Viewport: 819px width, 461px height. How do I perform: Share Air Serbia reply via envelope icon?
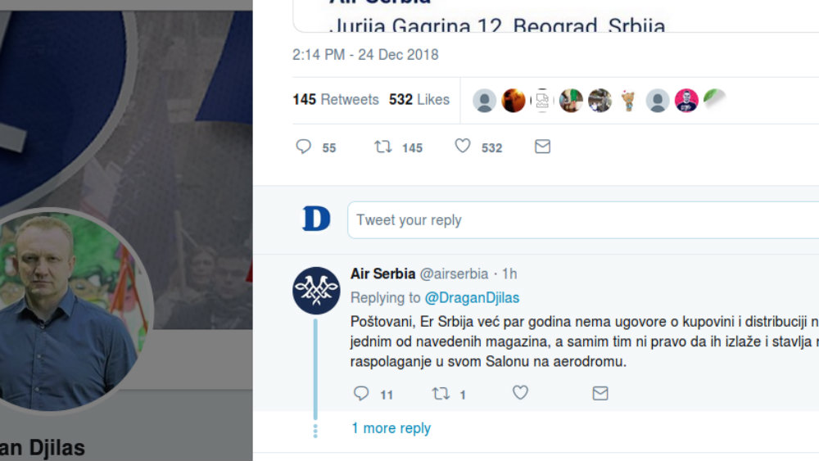600,394
